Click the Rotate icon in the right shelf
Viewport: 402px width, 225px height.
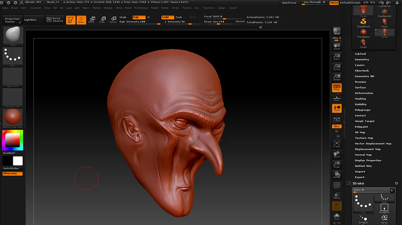coord(336,175)
